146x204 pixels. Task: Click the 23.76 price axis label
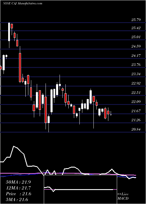tap(136, 64)
